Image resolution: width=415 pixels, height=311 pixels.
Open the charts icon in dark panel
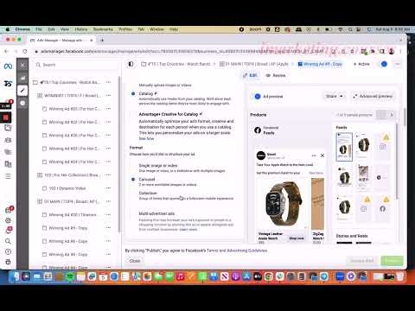coord(22,78)
